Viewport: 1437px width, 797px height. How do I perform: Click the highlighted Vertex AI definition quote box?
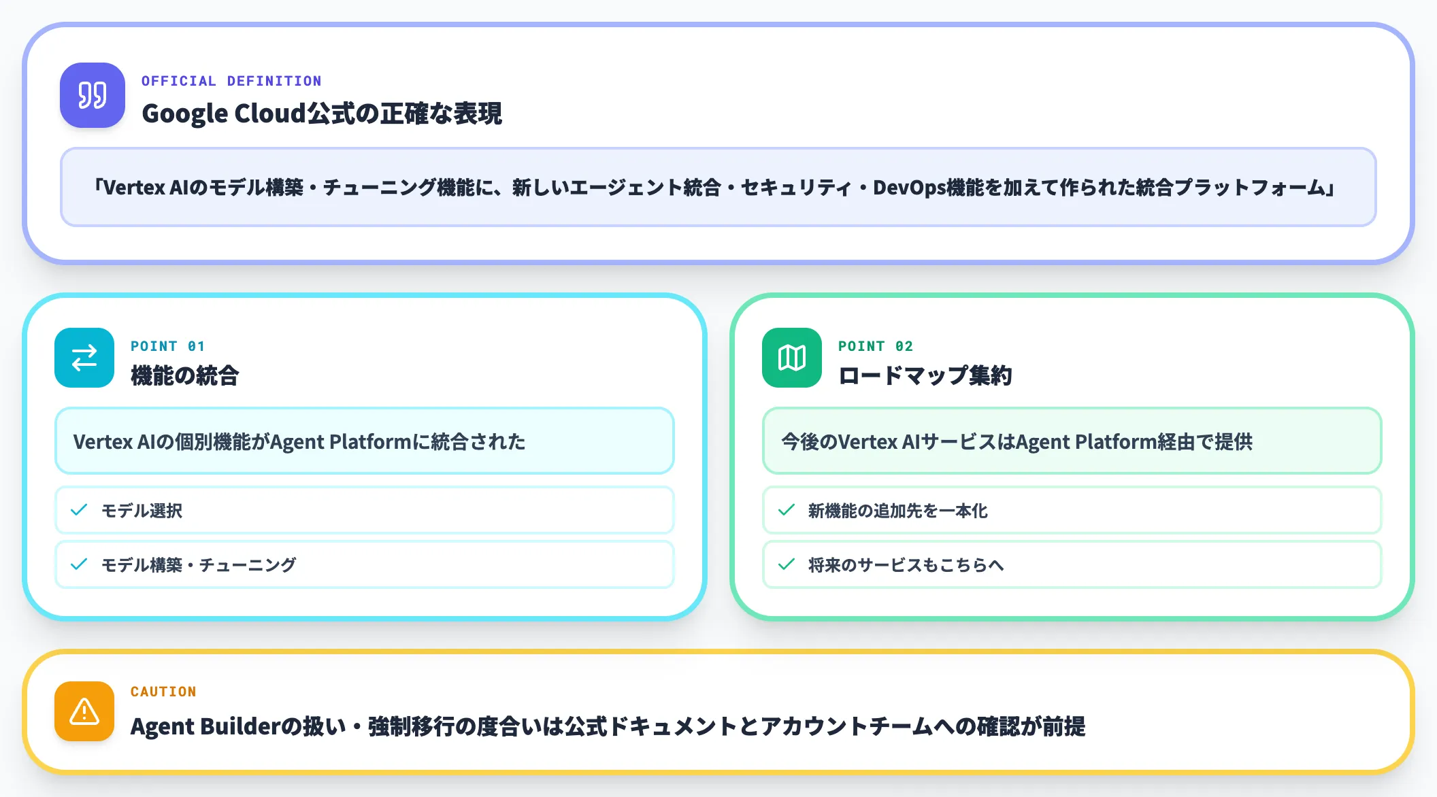point(718,188)
